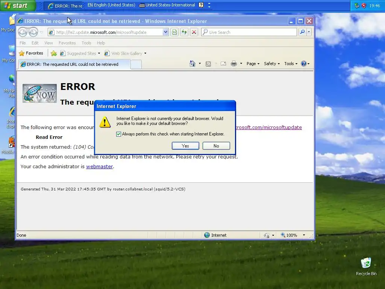Click the red Stop loading icon
Screen dimensions: 385x289
(x=194, y=32)
